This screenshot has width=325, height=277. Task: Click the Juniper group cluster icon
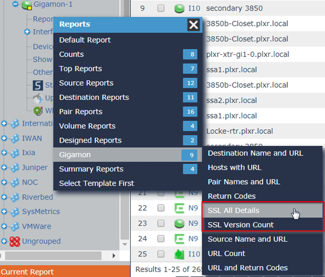pyautogui.click(x=15, y=168)
